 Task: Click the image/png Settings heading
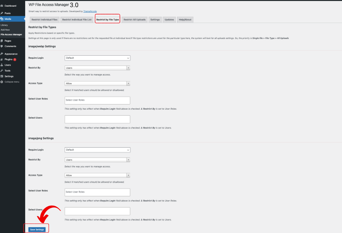pyautogui.click(x=41, y=138)
